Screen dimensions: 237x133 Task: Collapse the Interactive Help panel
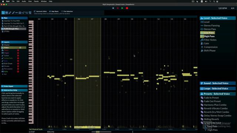[14, 90]
